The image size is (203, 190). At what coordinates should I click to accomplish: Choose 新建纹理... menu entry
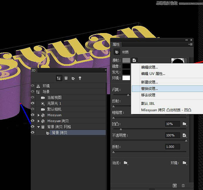pyautogui.click(x=149, y=82)
